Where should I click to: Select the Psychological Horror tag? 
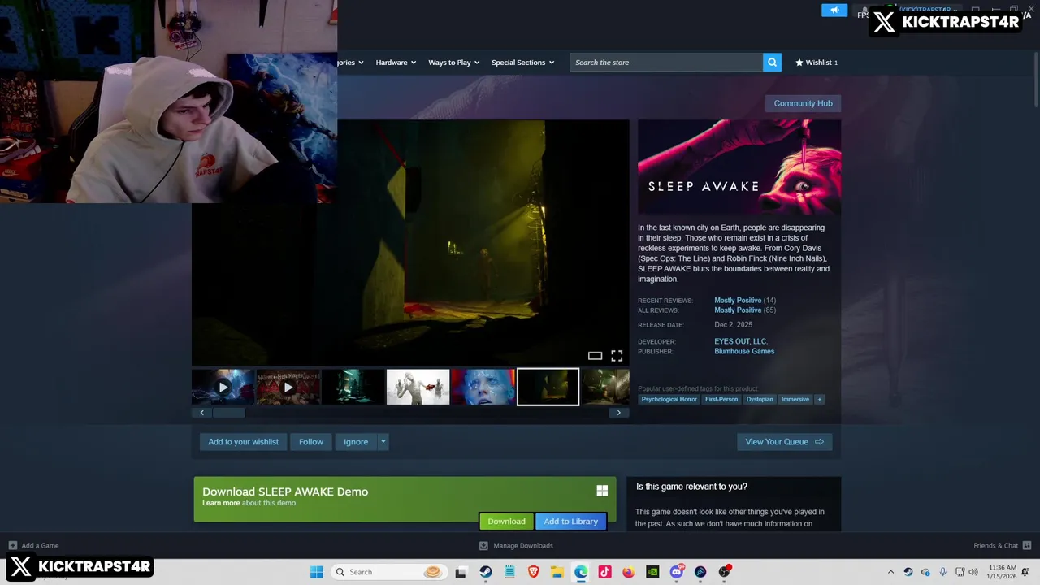tap(669, 399)
